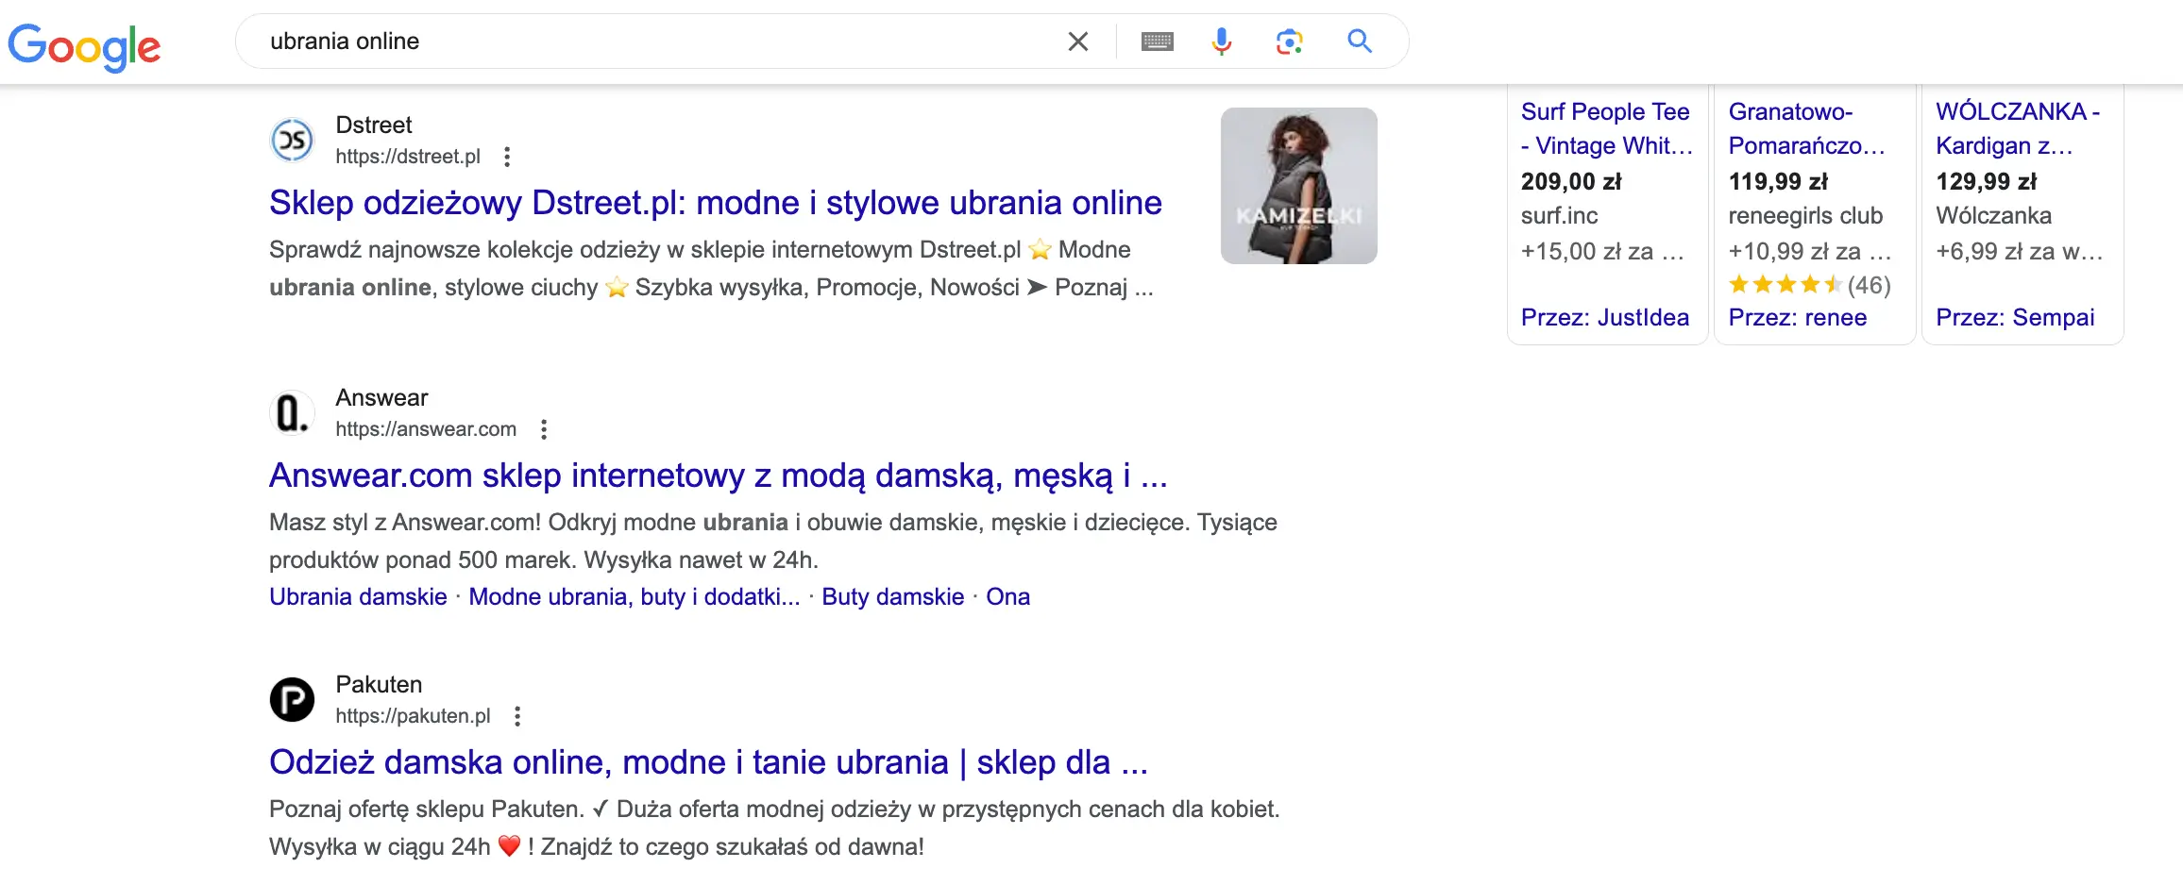Open Granatowo-Pomarańczo product ad title
2183x885 pixels.
[x=1806, y=128]
